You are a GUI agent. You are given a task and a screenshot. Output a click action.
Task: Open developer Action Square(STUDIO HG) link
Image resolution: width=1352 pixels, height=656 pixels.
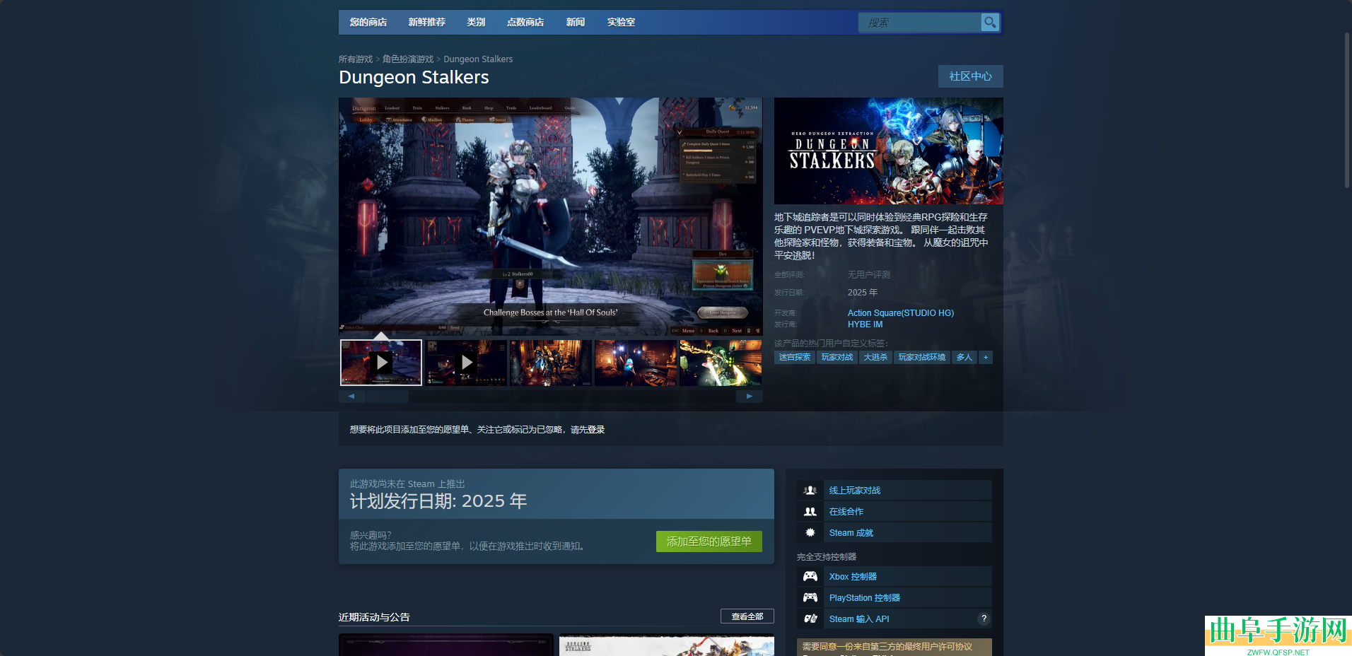click(901, 313)
